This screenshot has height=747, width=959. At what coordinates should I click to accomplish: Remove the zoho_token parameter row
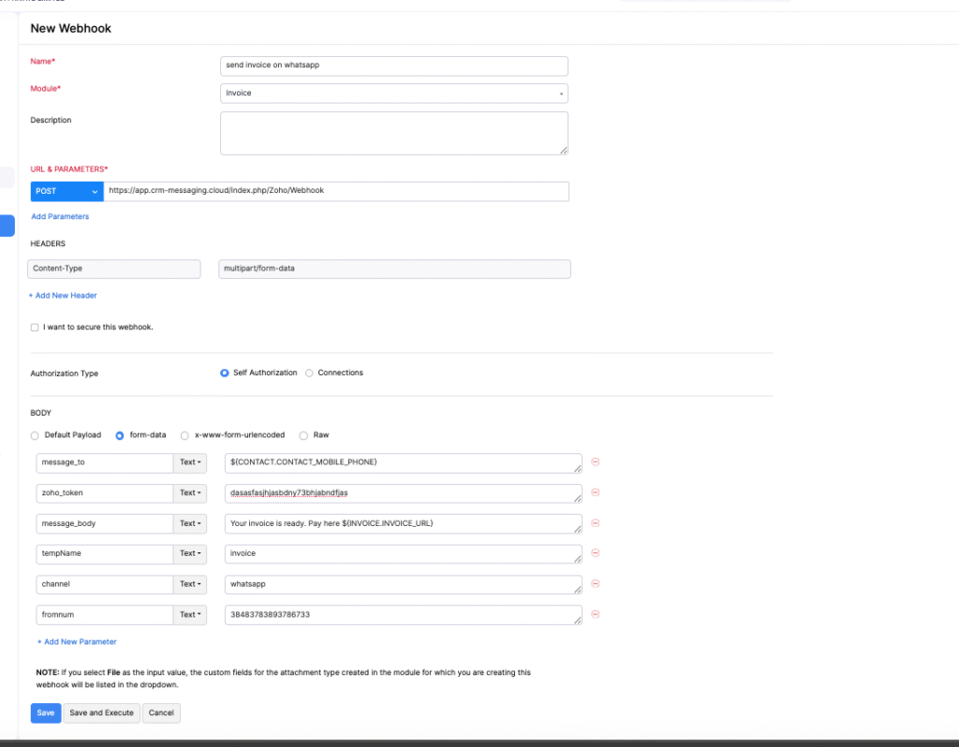[x=595, y=492]
